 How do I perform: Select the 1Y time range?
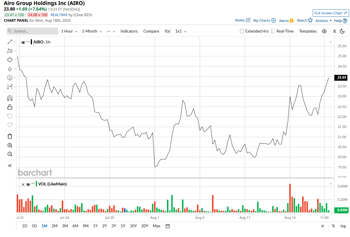(x=96, y=226)
